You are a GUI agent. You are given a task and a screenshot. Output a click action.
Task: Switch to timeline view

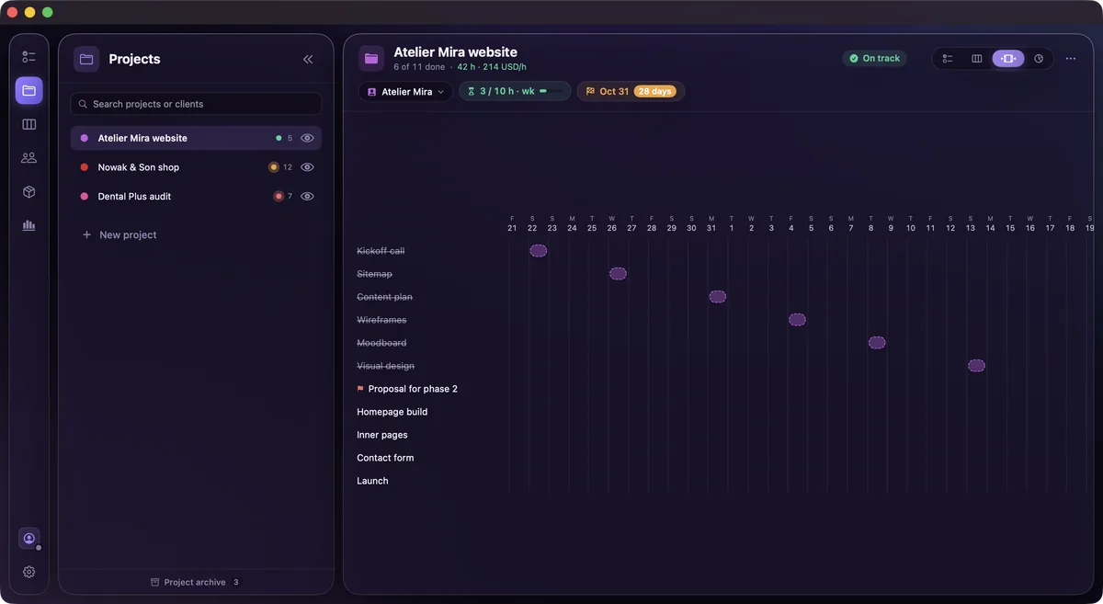point(1008,59)
